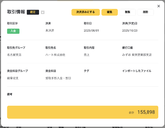Click the 資金科目グループ label

pyautogui.click(x=18, y=71)
